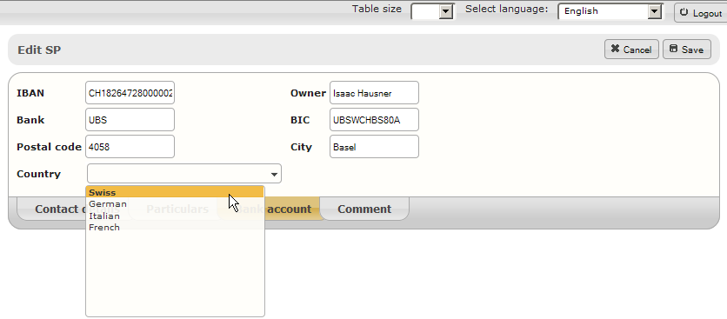
Task: Switch to the Contact details tab
Action: coord(52,209)
